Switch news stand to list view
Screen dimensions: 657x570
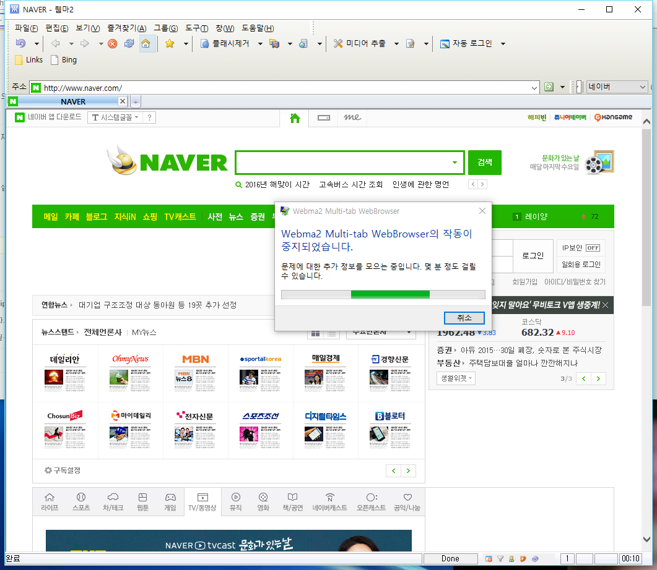click(332, 333)
